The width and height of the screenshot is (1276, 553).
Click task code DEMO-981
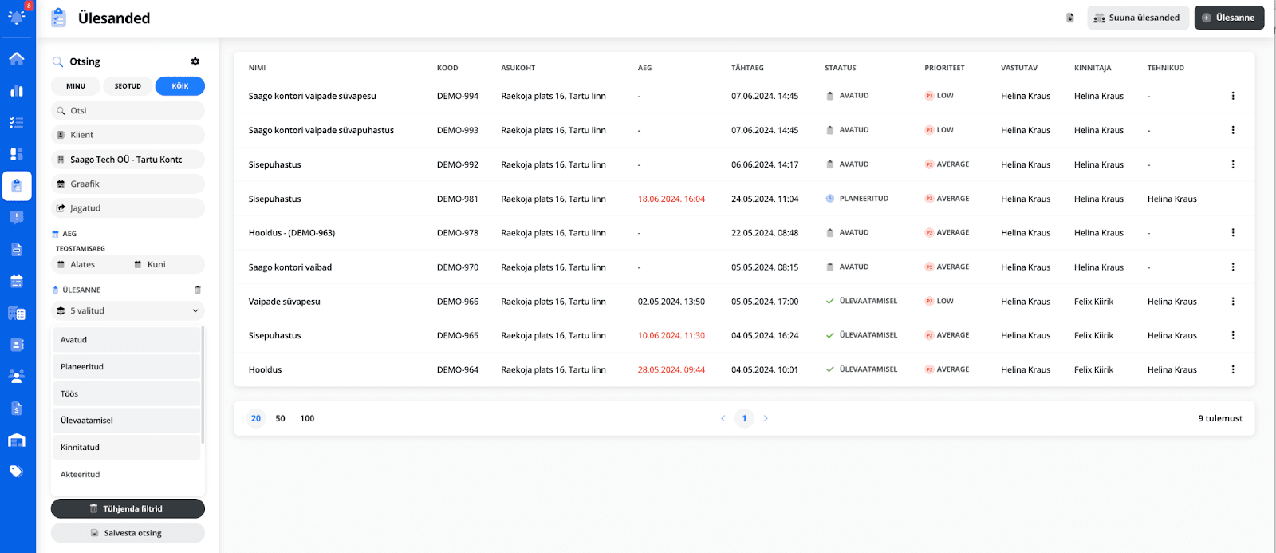pyautogui.click(x=458, y=199)
